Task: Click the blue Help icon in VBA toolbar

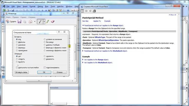Action: (68, 10)
